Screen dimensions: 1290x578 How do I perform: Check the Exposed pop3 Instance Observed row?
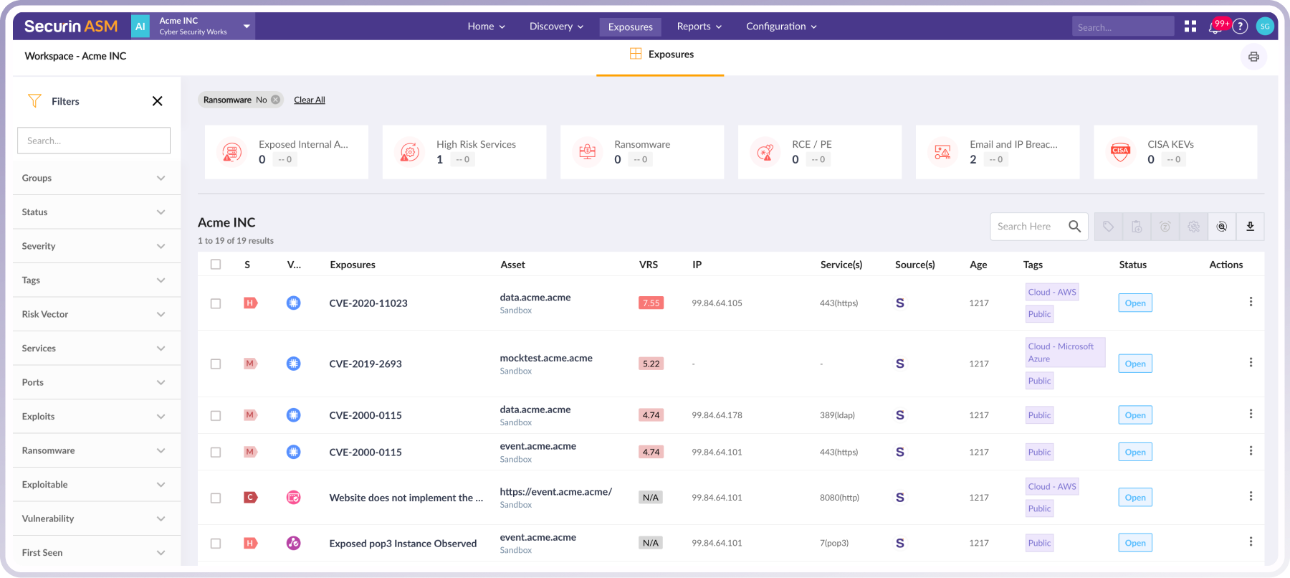tap(216, 544)
